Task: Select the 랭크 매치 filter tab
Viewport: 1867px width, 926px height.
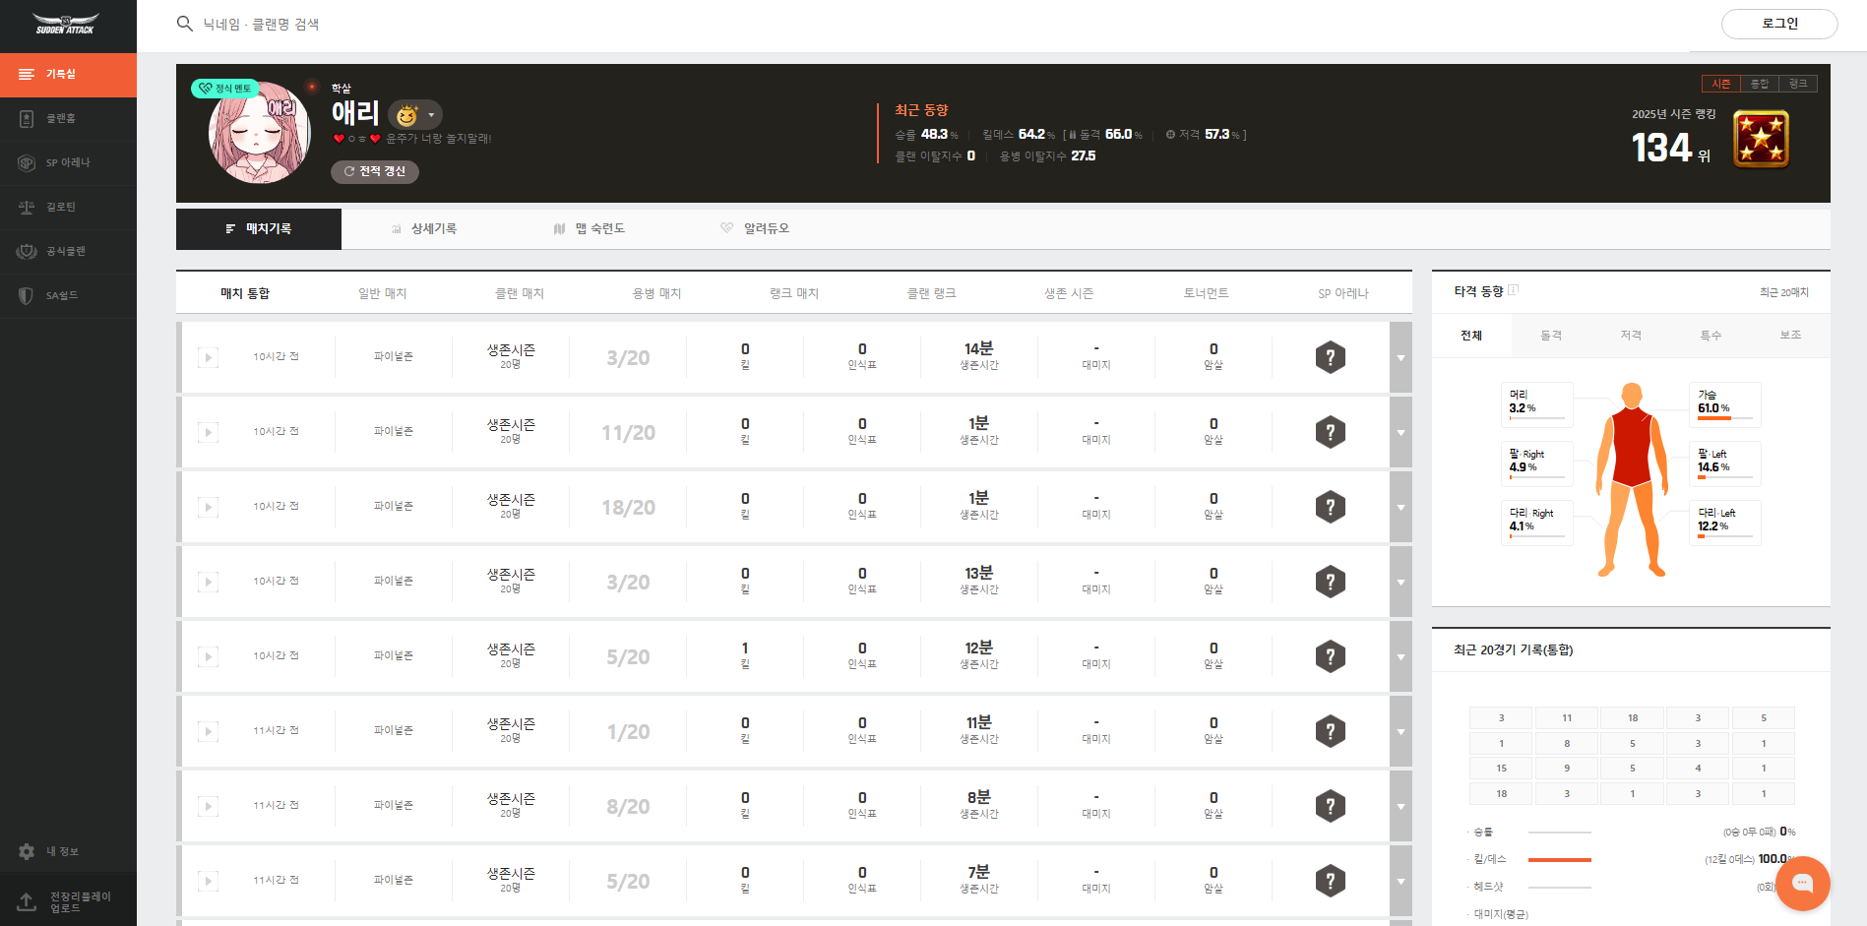Action: [793, 293]
